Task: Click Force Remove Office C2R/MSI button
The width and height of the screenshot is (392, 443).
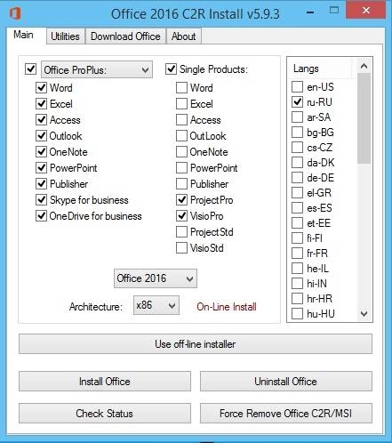Action: [286, 413]
